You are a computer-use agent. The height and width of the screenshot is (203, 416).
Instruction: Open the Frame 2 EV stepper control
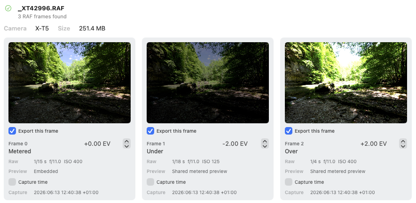tap(403, 143)
